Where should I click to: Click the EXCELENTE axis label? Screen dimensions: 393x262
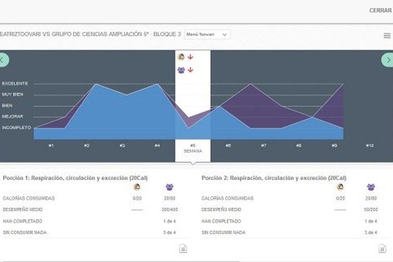(x=15, y=84)
